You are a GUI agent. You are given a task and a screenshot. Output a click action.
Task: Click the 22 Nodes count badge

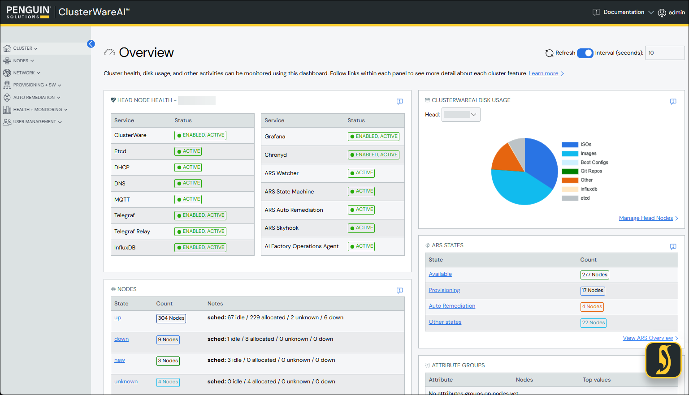[x=594, y=323]
